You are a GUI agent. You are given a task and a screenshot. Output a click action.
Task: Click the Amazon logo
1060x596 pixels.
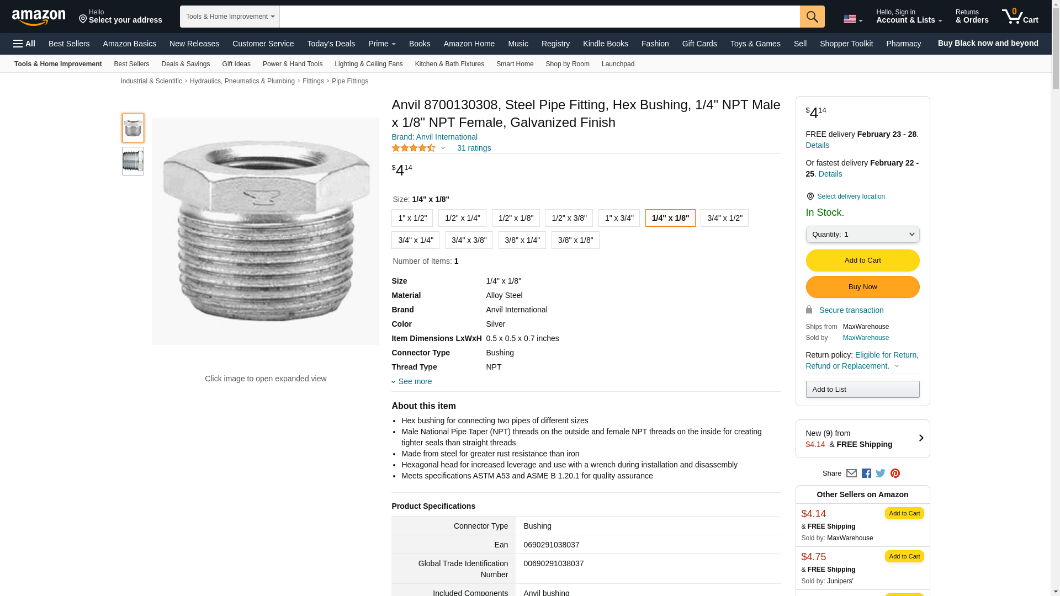39,17
